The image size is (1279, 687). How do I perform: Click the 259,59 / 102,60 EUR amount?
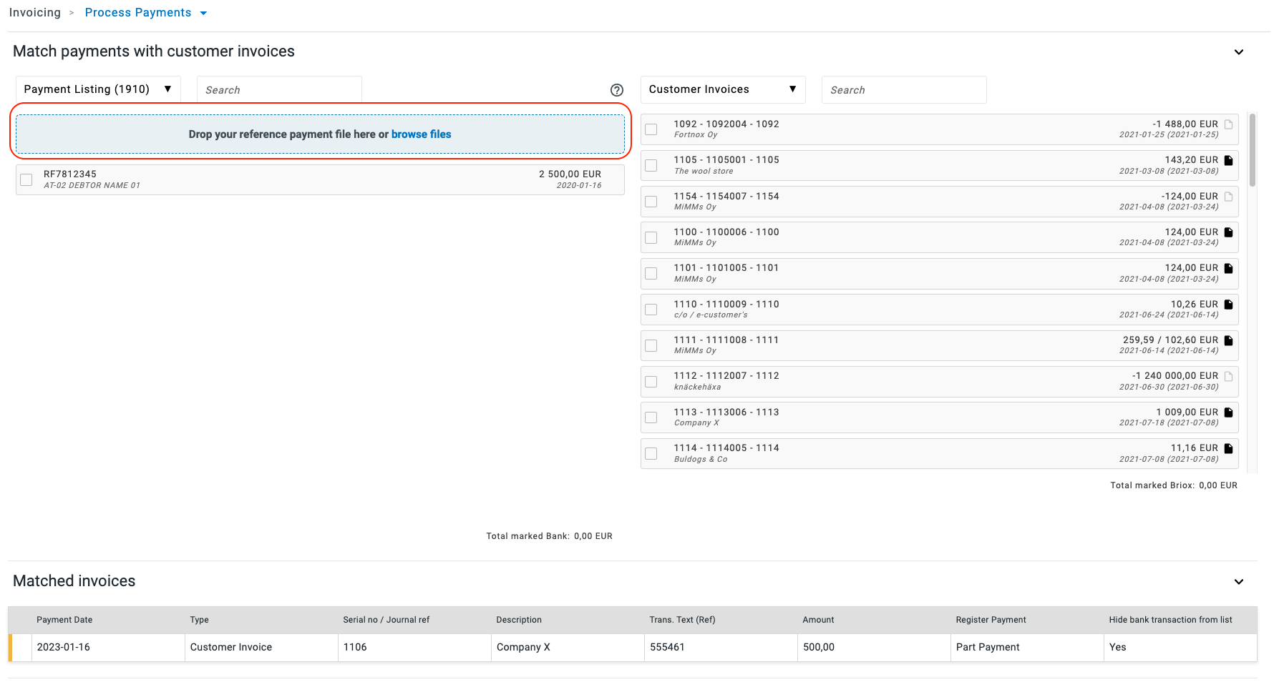click(1170, 340)
